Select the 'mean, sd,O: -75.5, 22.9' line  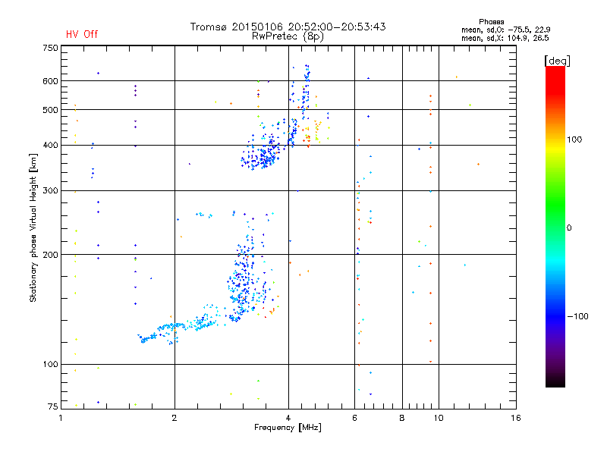505,30
